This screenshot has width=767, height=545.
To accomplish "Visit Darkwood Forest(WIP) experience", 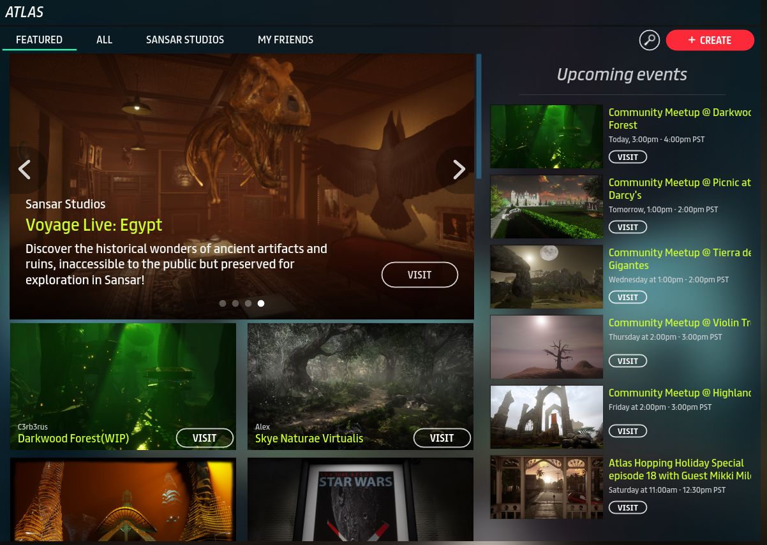I will 204,438.
